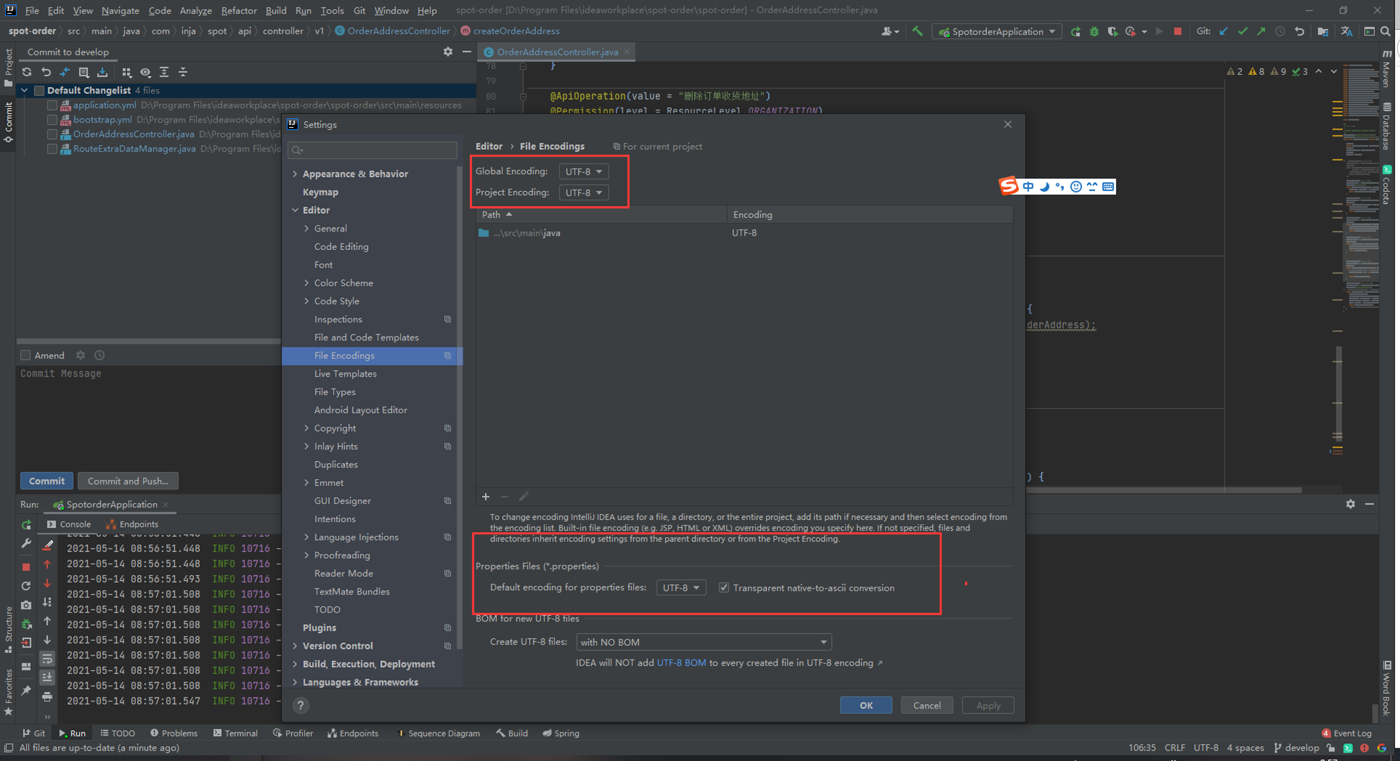Open default properties files encoding dropdown
Viewport: 1400px width, 761px height.
click(x=681, y=587)
